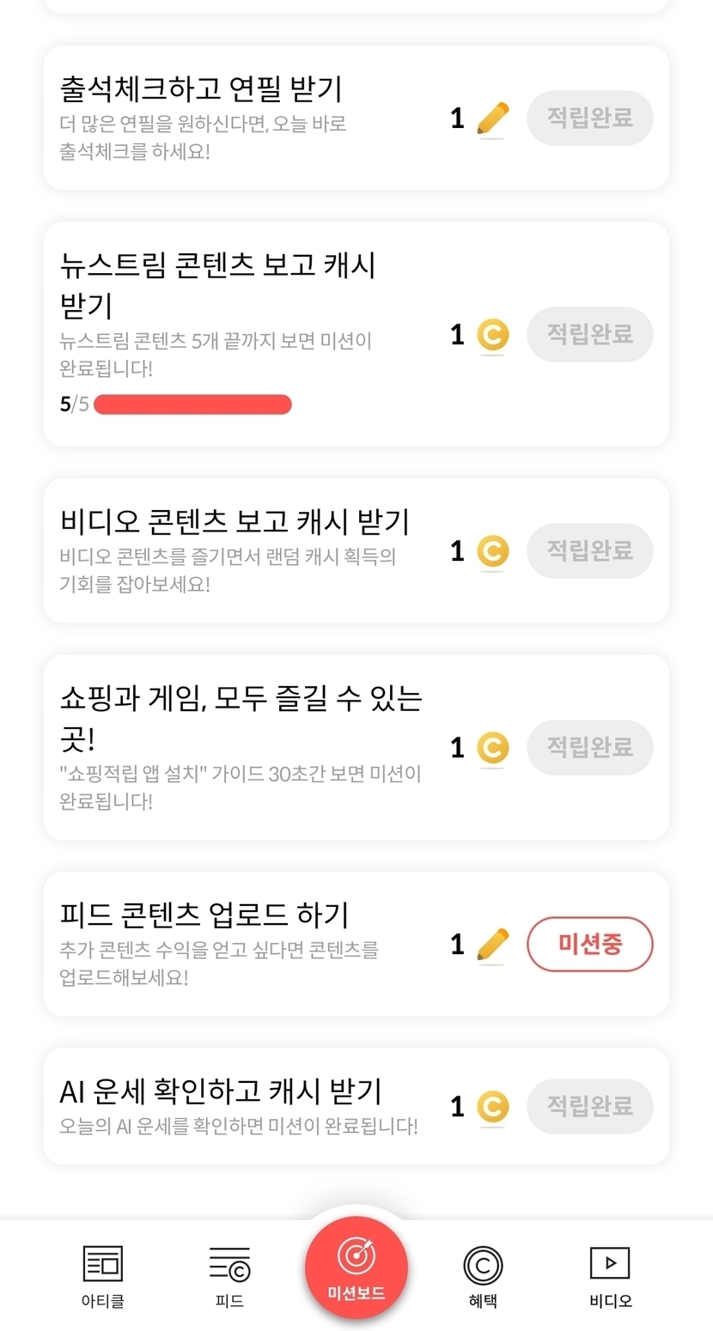Tap the pencil icon in feed upload mission
This screenshot has height=1331, width=713.
point(492,945)
